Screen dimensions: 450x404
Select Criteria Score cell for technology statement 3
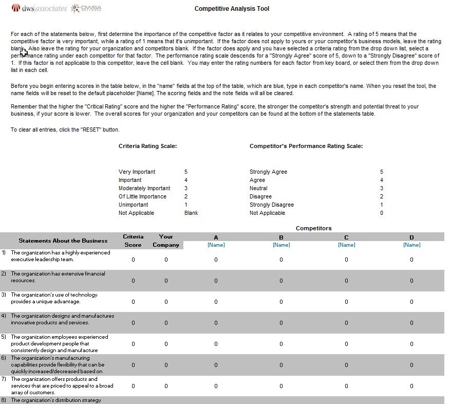[x=133, y=302]
